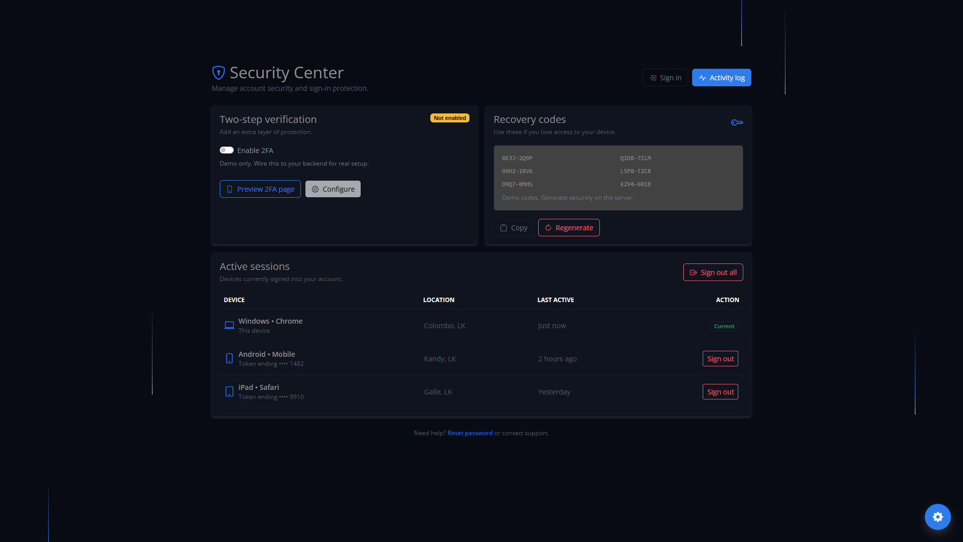Image resolution: width=963 pixels, height=542 pixels.
Task: Open the floating settings gear button
Action: [x=937, y=517]
